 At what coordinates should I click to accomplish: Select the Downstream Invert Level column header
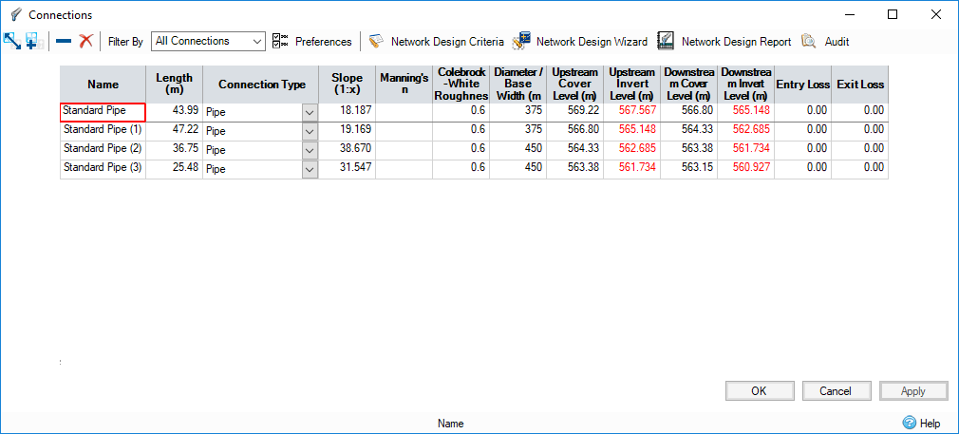745,85
